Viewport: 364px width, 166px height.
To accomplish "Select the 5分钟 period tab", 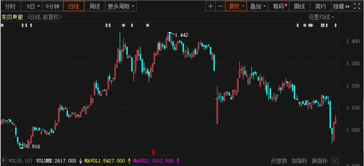I will click(53, 6).
